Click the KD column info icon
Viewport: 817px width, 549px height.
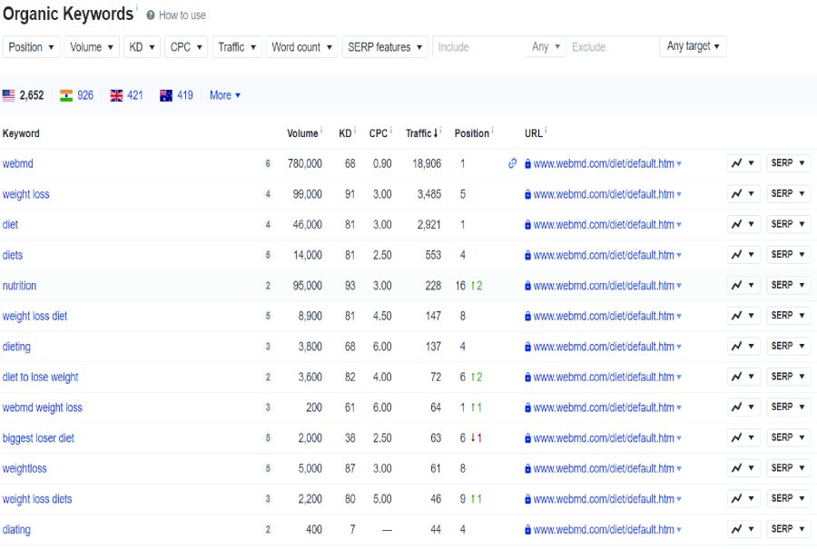point(354,129)
